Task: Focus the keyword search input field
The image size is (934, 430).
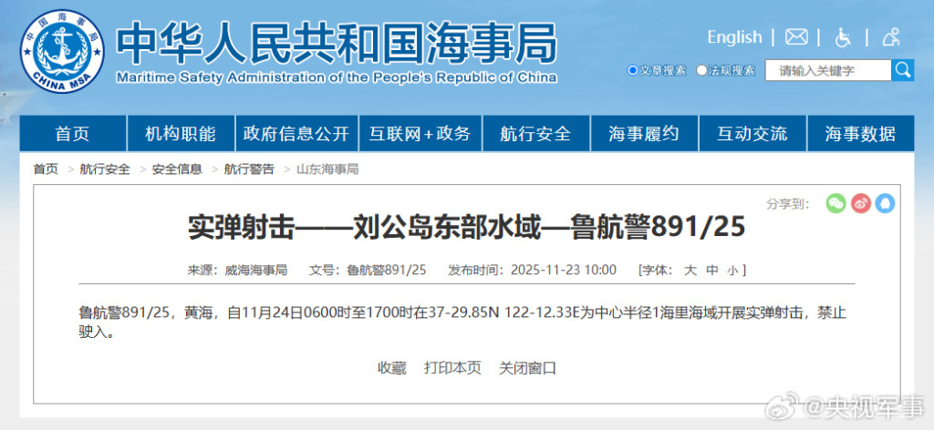Action: [827, 71]
